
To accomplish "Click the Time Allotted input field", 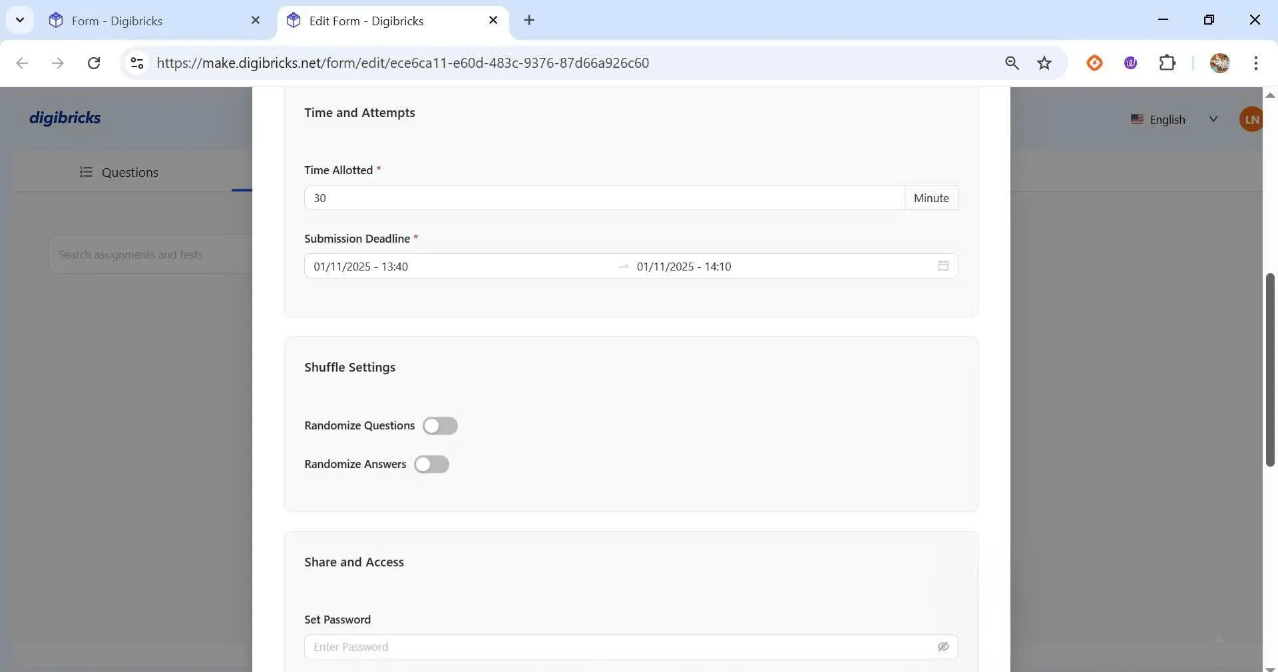I will pyautogui.click(x=603, y=198).
